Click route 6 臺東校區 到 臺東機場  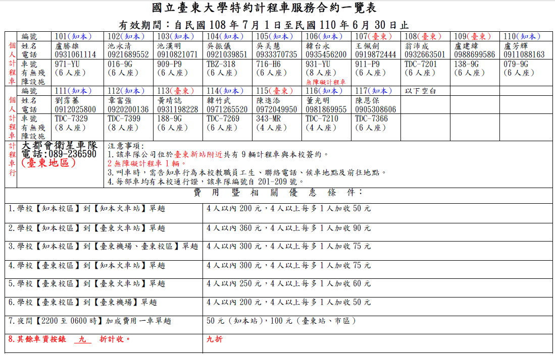82,302
